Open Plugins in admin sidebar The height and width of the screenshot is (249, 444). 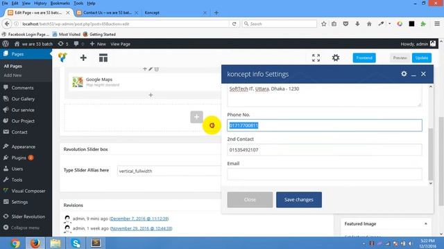(19, 158)
